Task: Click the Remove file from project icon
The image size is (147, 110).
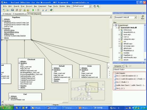Action: pos(28,10)
